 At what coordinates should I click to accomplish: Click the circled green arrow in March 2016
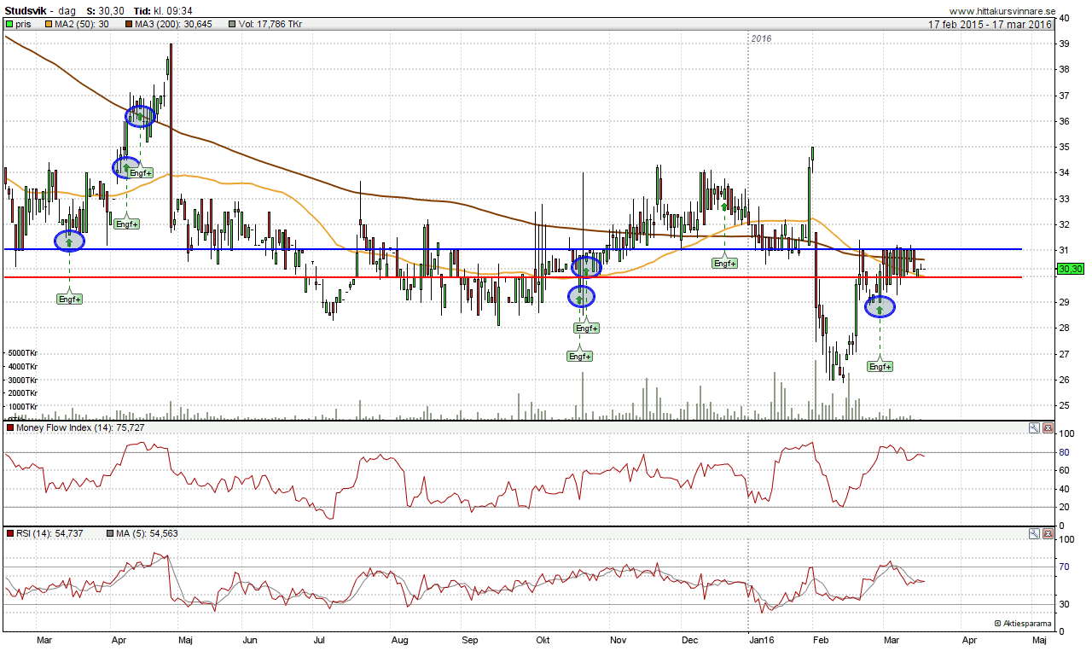[x=880, y=307]
